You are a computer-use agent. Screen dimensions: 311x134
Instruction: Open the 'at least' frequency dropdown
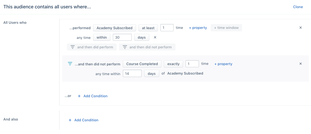coord(148,28)
